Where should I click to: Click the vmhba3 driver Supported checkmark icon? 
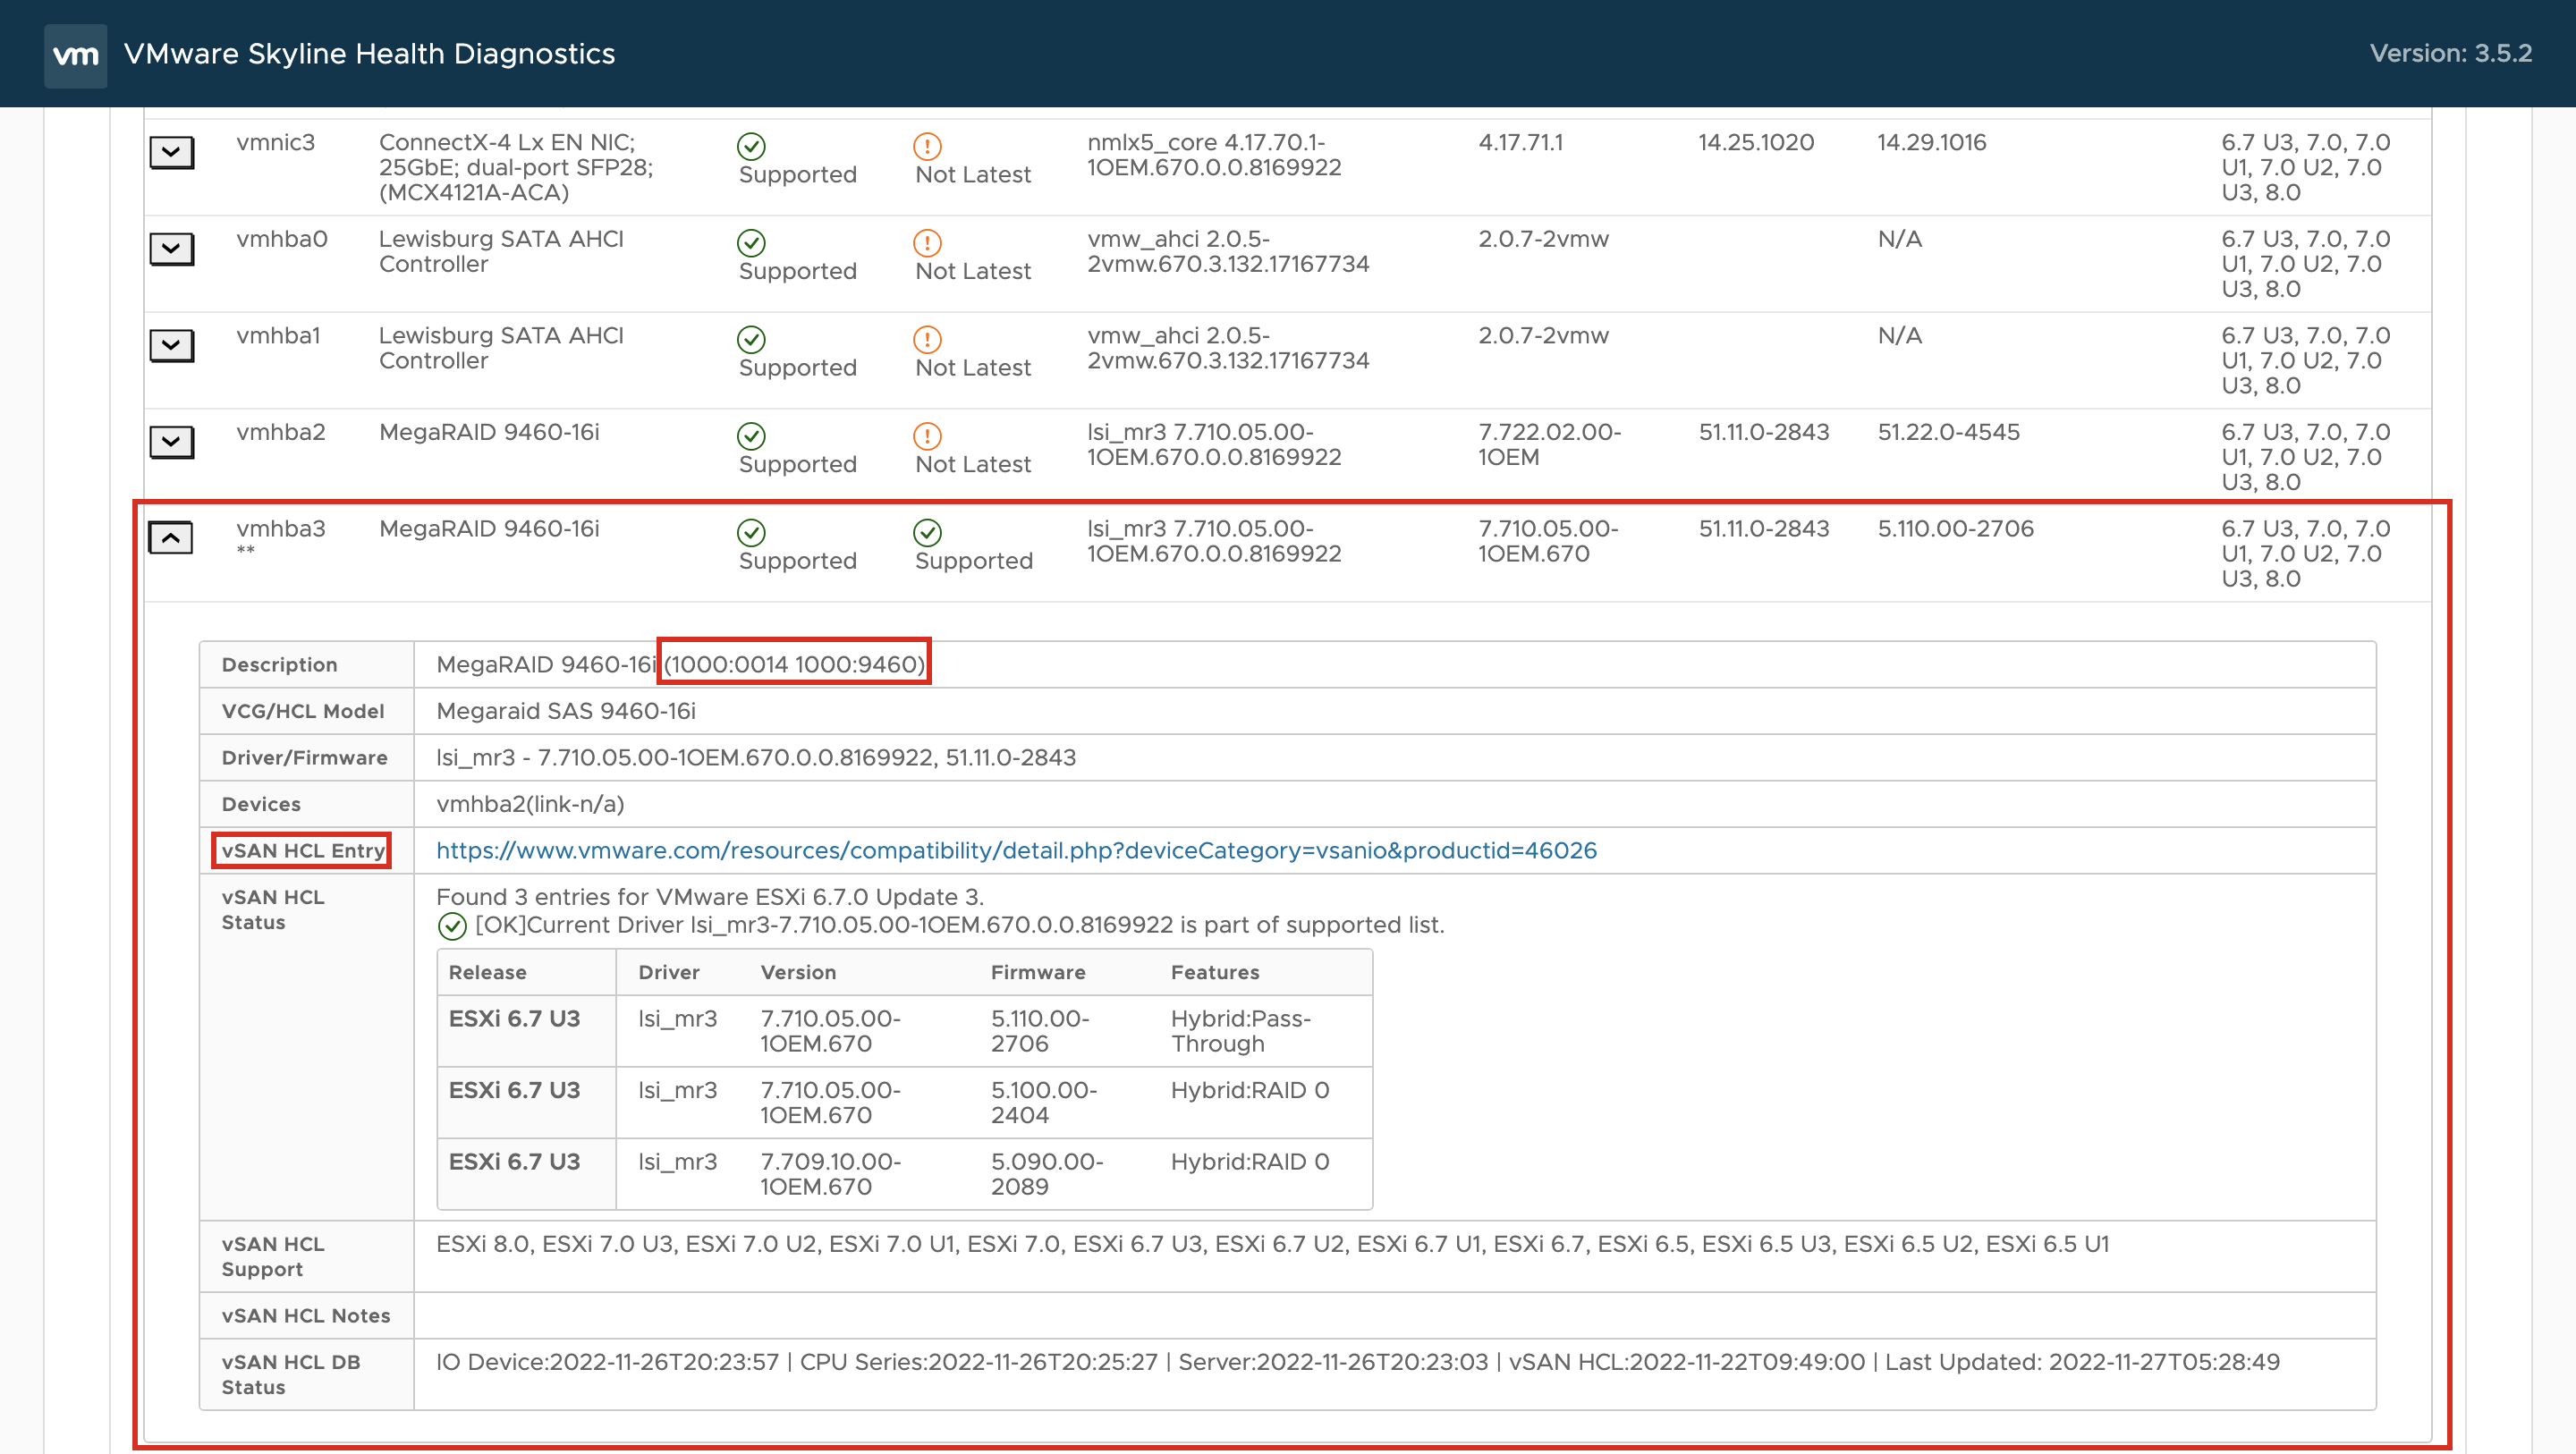[927, 532]
